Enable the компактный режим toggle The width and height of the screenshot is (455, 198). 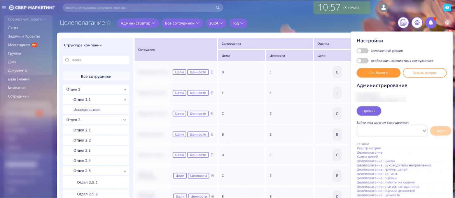(x=363, y=51)
